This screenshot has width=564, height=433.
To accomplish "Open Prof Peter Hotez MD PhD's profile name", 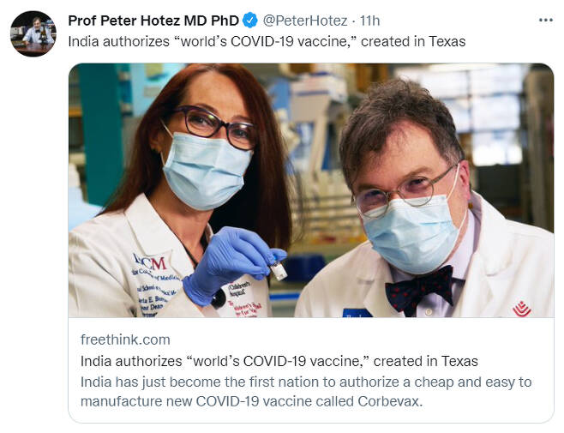I will pyautogui.click(x=153, y=21).
